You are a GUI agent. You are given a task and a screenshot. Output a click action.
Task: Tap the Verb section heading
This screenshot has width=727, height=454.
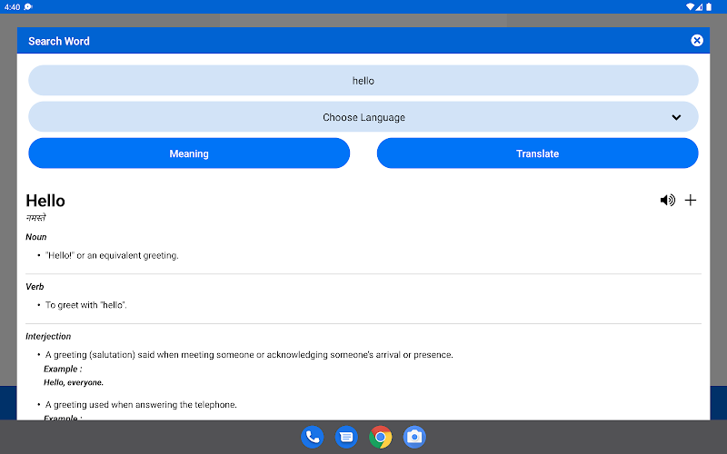35,287
